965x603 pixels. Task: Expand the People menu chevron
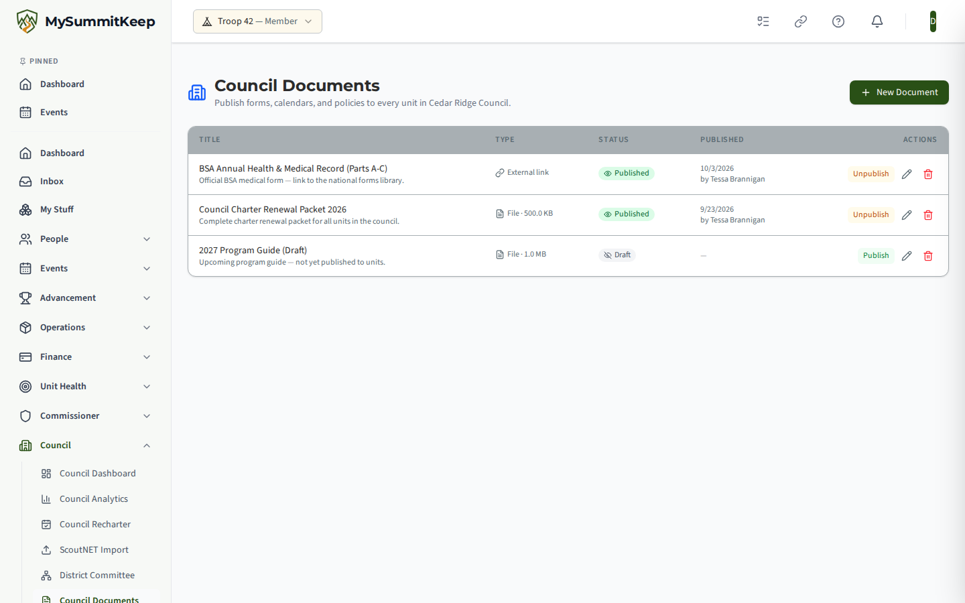tap(147, 239)
